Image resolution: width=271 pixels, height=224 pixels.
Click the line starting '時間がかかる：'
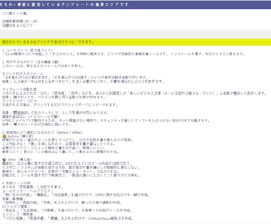[x=67, y=140]
